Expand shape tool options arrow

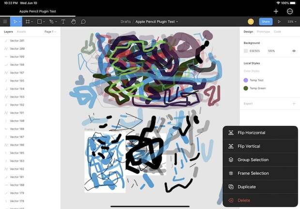(44, 22)
